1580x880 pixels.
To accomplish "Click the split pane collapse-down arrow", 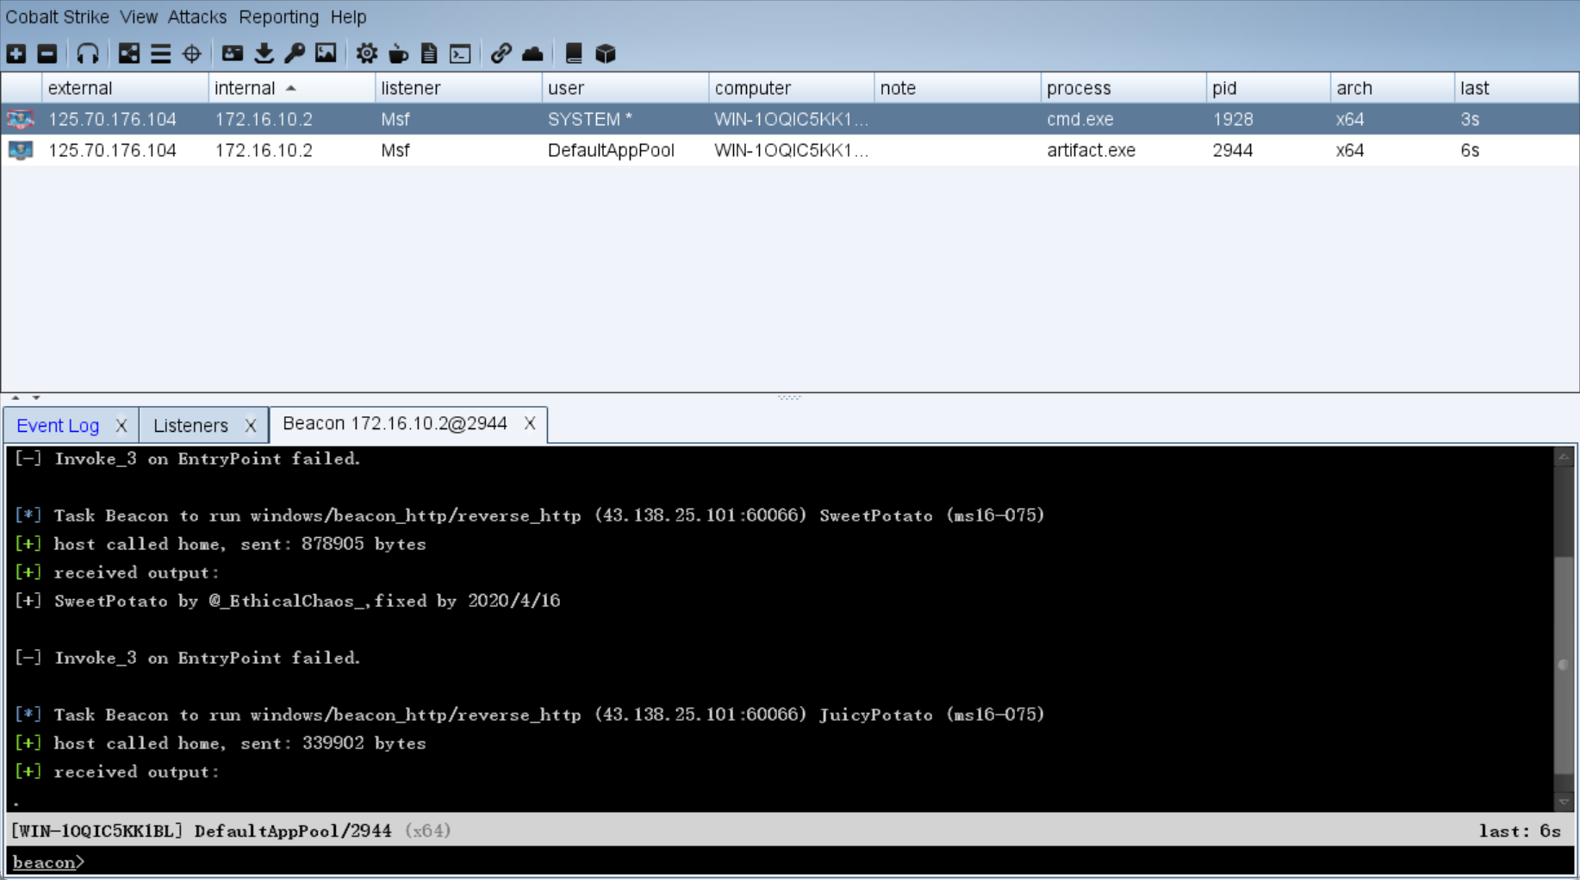I will point(36,397).
